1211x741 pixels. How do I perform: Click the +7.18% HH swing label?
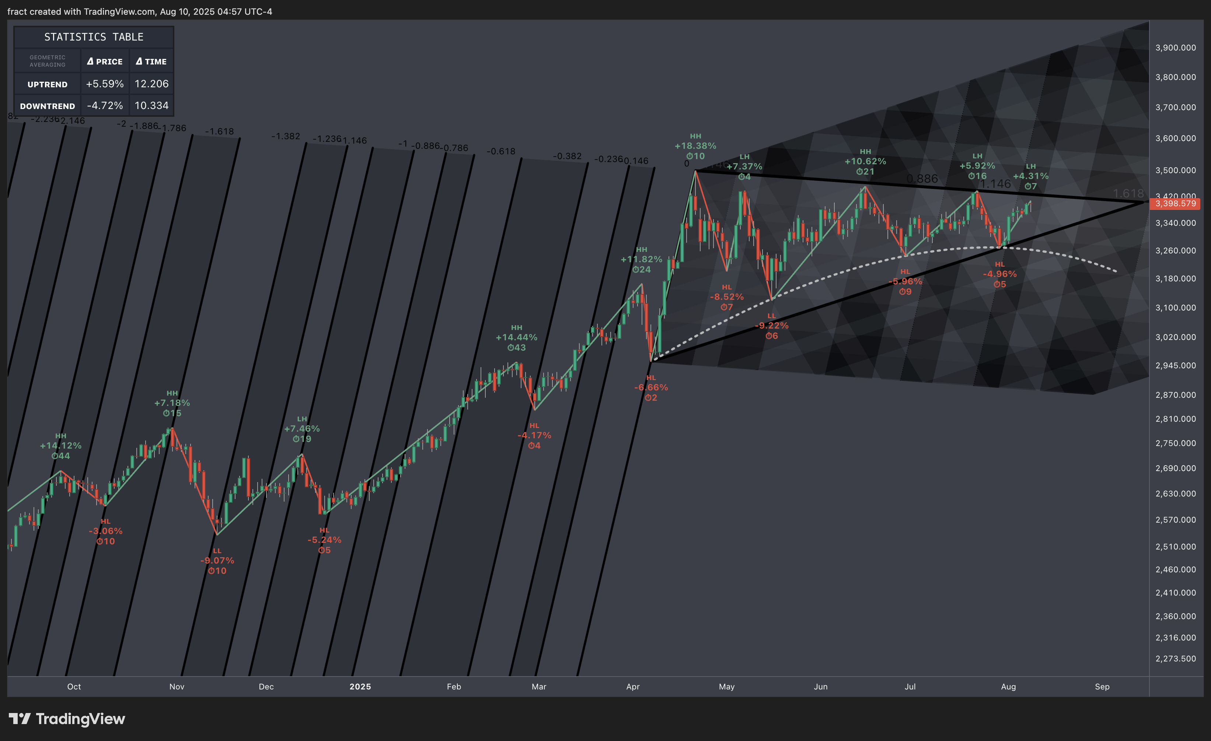172,403
